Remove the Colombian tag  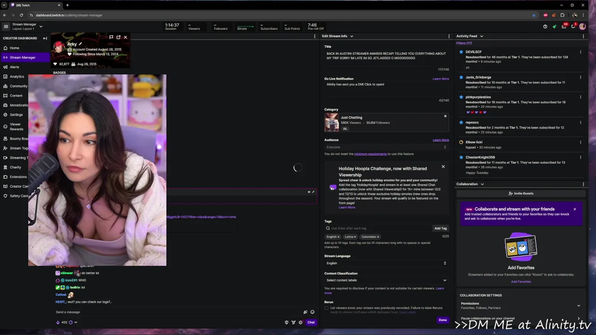click(378, 237)
